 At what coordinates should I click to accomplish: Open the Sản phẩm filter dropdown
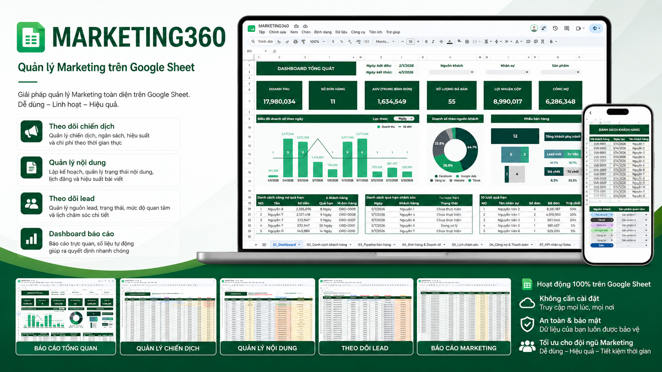click(560, 72)
